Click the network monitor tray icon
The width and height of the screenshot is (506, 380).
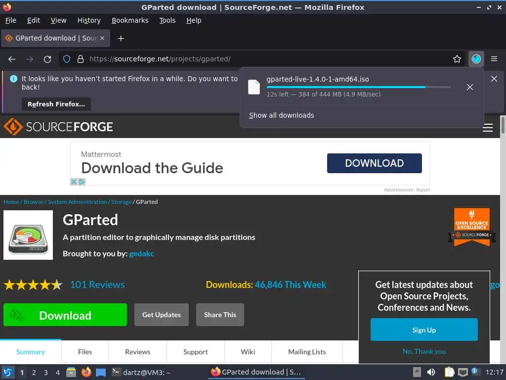click(463, 372)
